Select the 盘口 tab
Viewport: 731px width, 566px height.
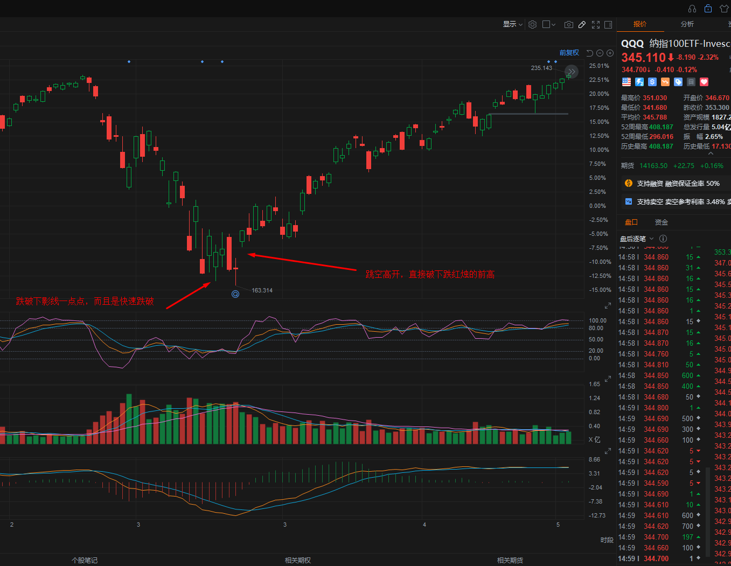tap(631, 222)
